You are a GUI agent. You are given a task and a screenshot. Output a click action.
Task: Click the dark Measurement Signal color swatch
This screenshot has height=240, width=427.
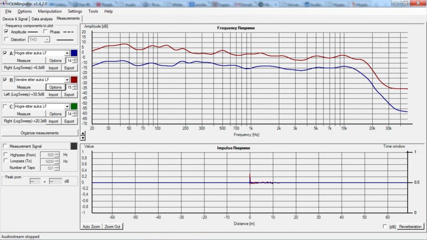(x=74, y=146)
